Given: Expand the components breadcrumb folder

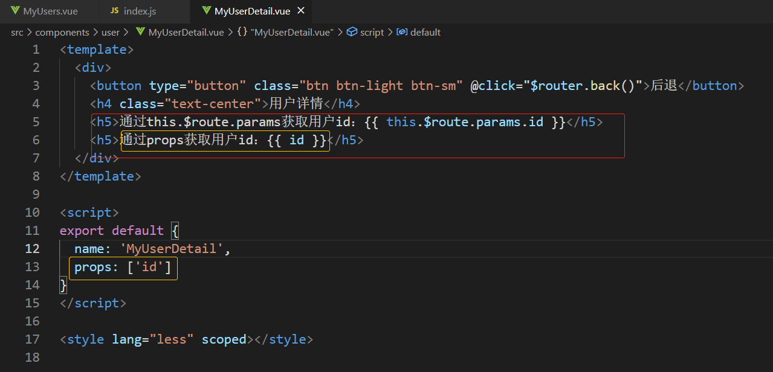Looking at the screenshot, I should coord(62,32).
